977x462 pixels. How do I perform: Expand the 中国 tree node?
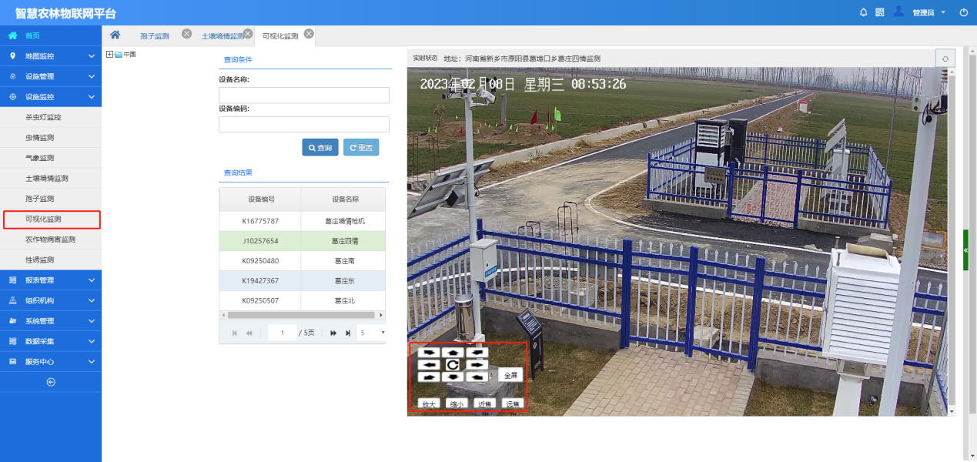click(109, 54)
